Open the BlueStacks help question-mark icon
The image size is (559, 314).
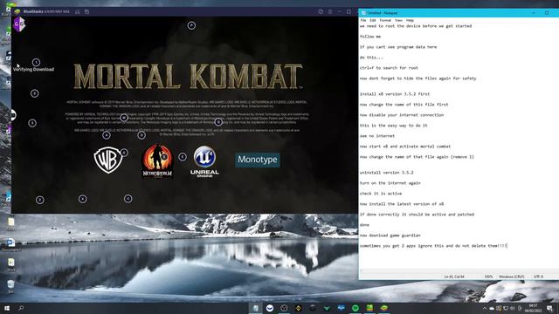pyautogui.click(x=321, y=11)
